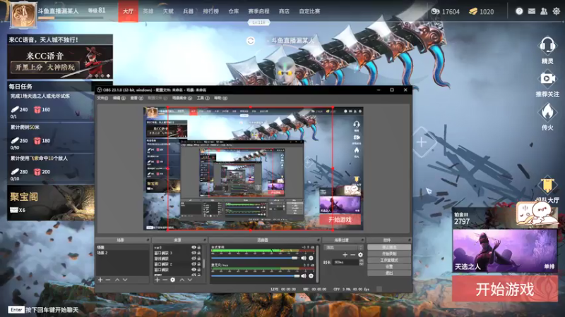
Task: Add a transition with plus icon
Action: [345, 255]
